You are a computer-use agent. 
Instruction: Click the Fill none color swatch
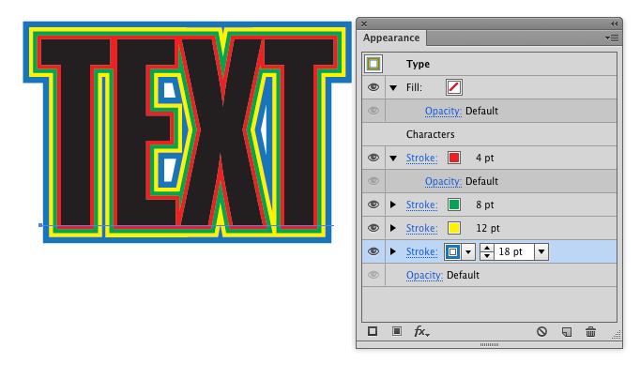point(454,87)
